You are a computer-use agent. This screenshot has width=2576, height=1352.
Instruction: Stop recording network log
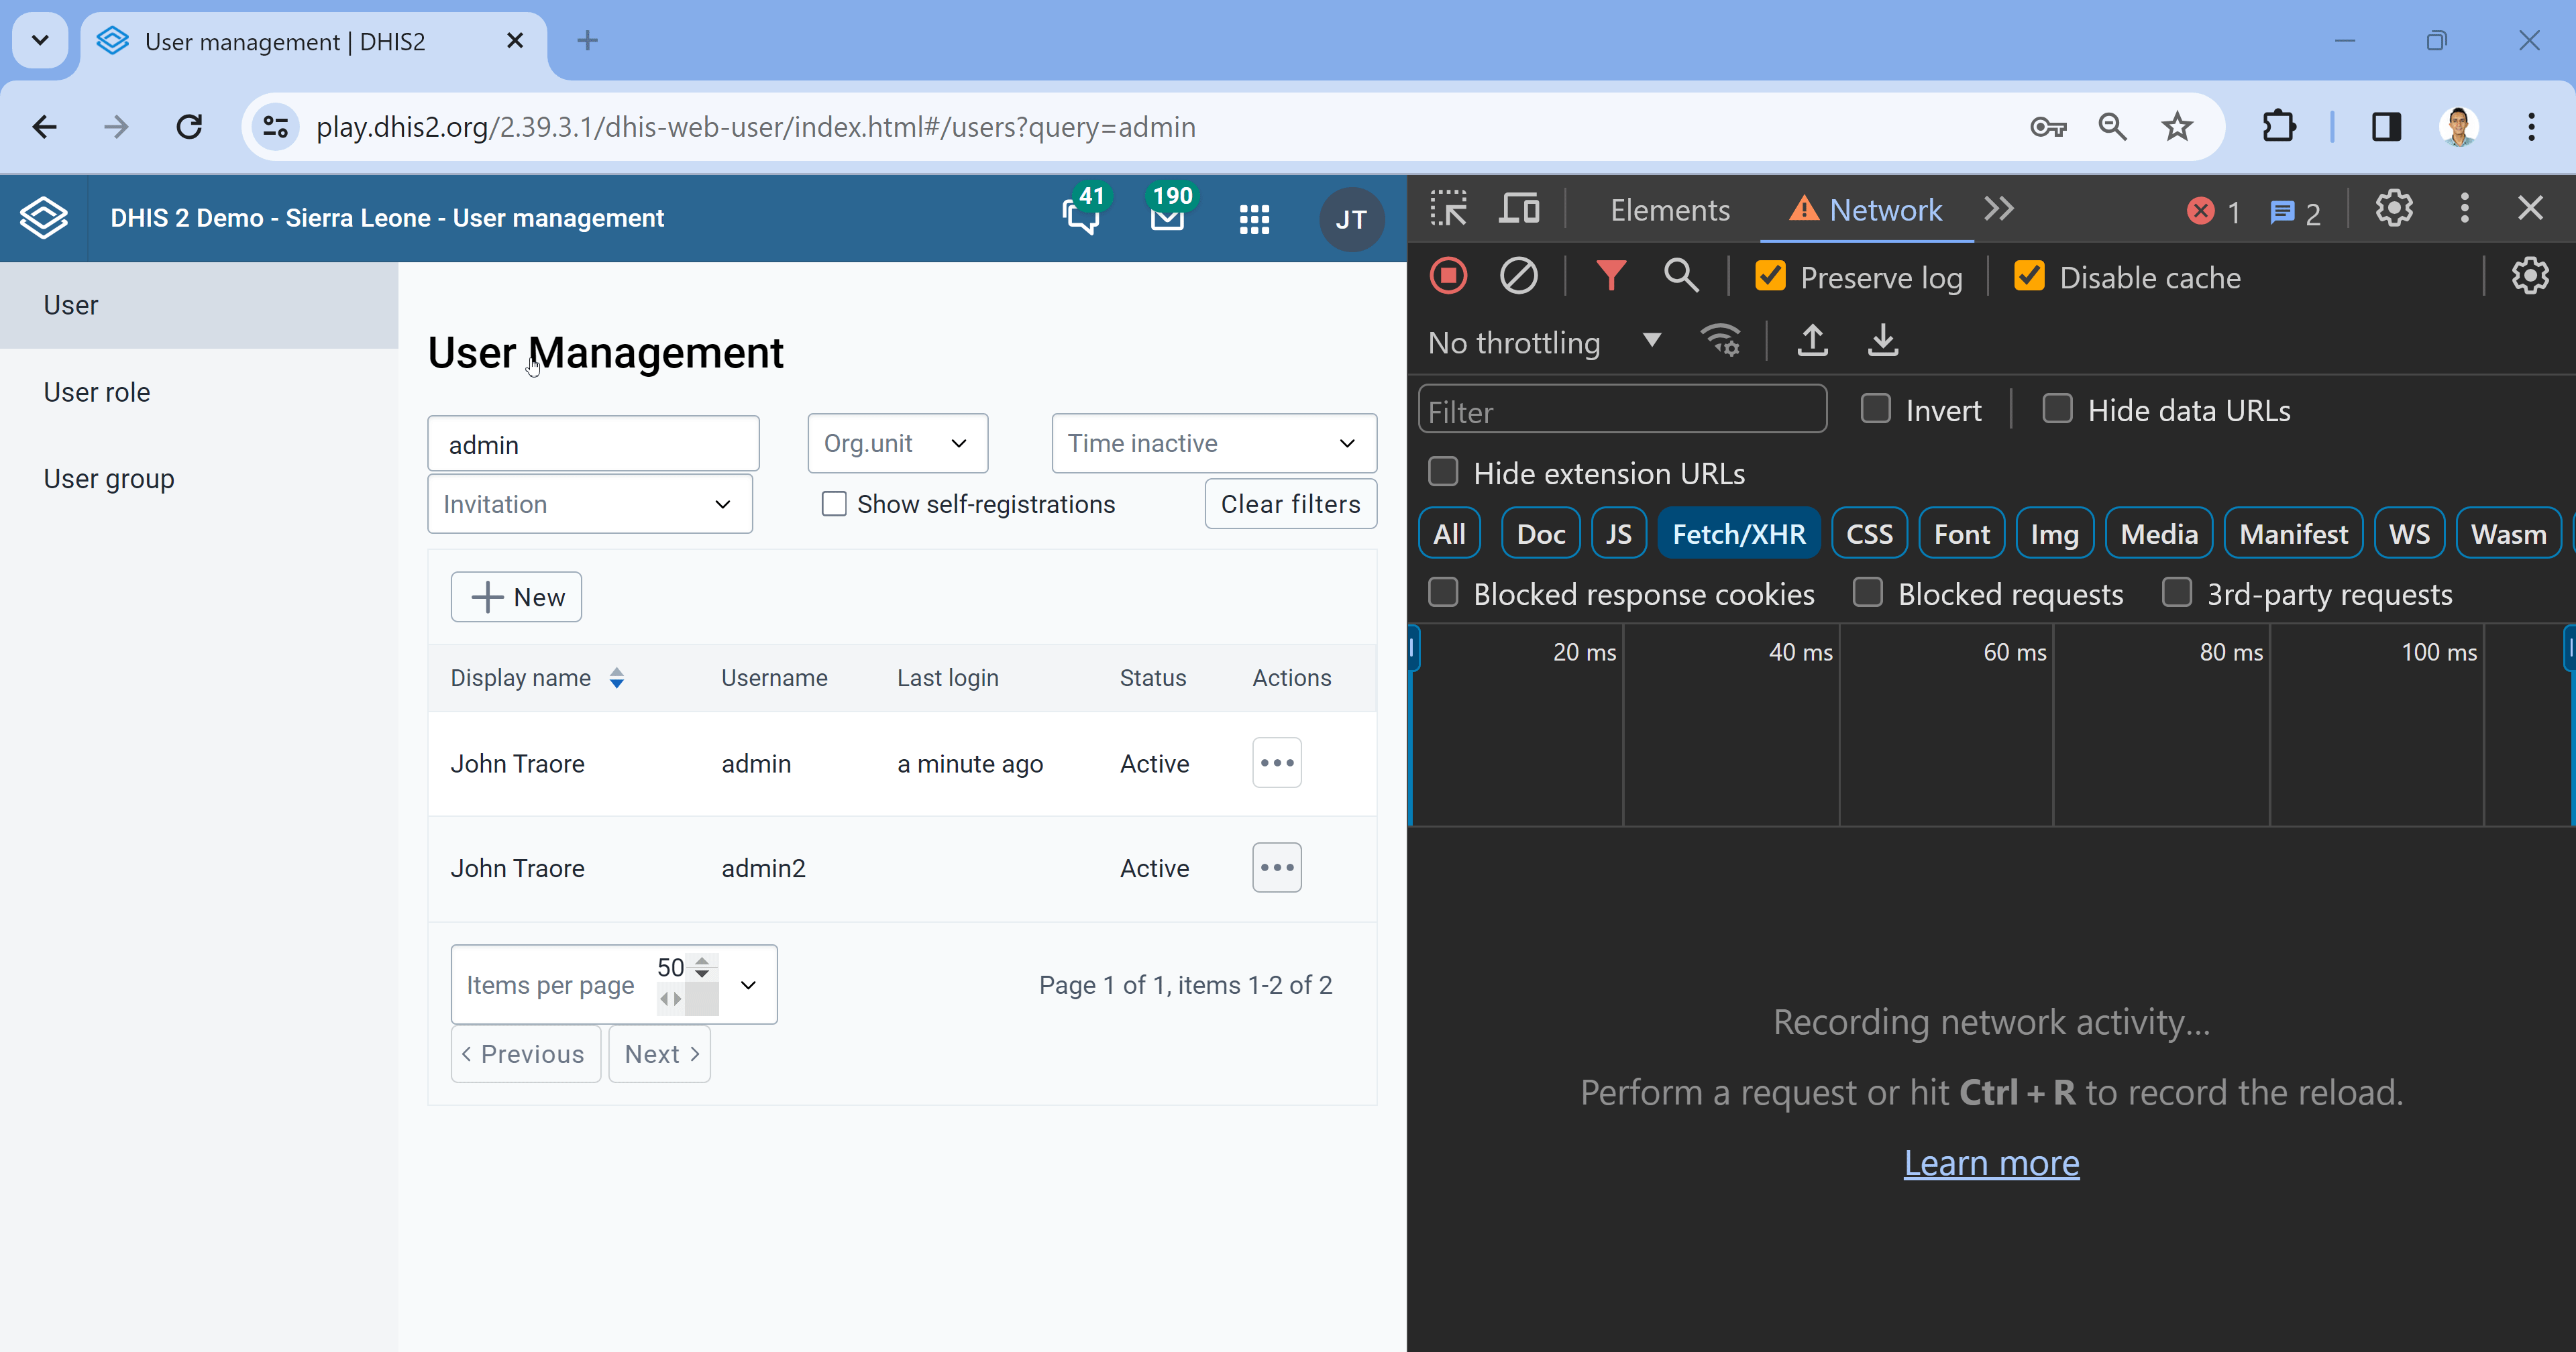tap(1448, 276)
